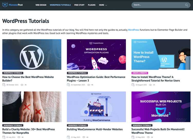Follow the blue WordPress link in description
This screenshot has width=193, height=140.
pyautogui.click(x=133, y=30)
